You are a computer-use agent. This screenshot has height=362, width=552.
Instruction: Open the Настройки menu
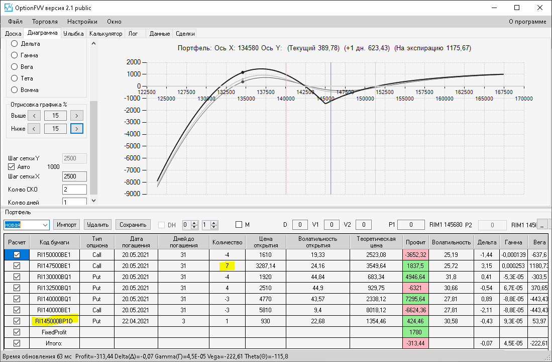pos(82,22)
